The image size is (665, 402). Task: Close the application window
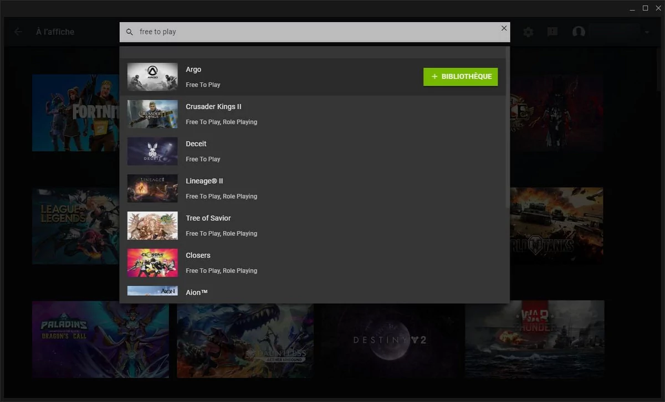(657, 8)
